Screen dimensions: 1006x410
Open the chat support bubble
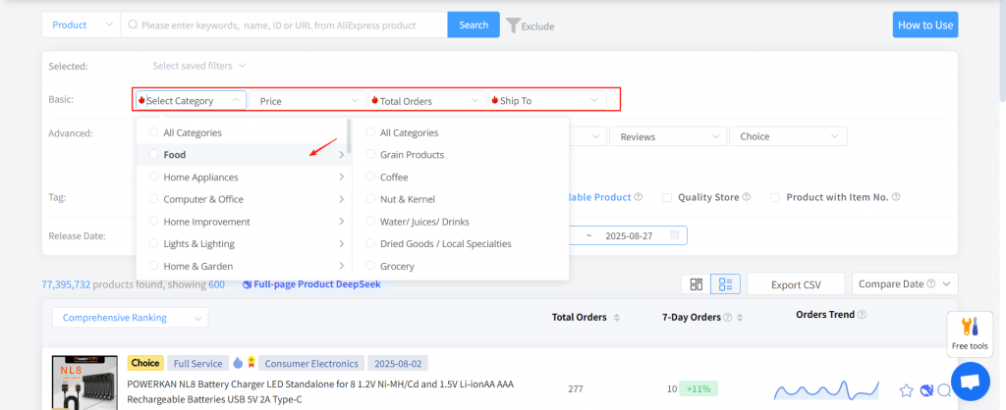[x=970, y=381]
